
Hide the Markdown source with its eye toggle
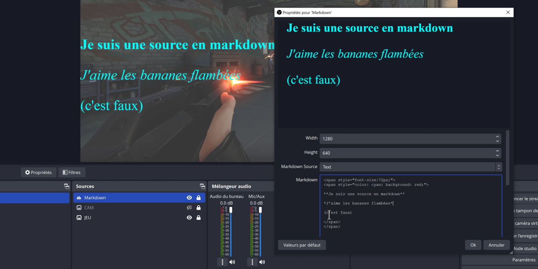[189, 198]
